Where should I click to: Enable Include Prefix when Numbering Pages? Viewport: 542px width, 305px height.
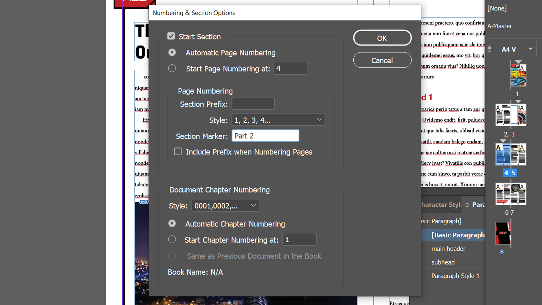[178, 151]
